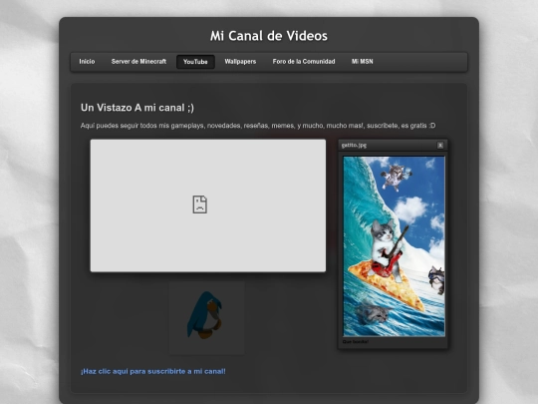
Task: Click the 'Que bonito!' caption text
Action: [356, 342]
